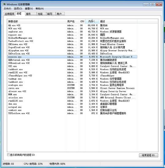Select the TXPlatform.exe *32 process
The image size is (165, 168).
pyautogui.click(x=72, y=113)
